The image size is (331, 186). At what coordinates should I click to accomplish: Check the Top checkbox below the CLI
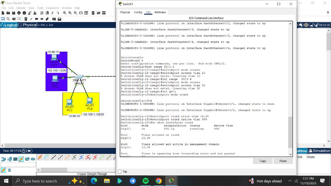tap(120, 171)
